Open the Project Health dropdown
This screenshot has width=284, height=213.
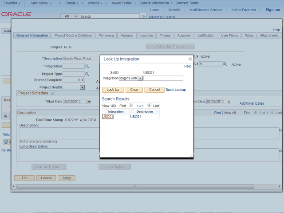tap(82, 87)
